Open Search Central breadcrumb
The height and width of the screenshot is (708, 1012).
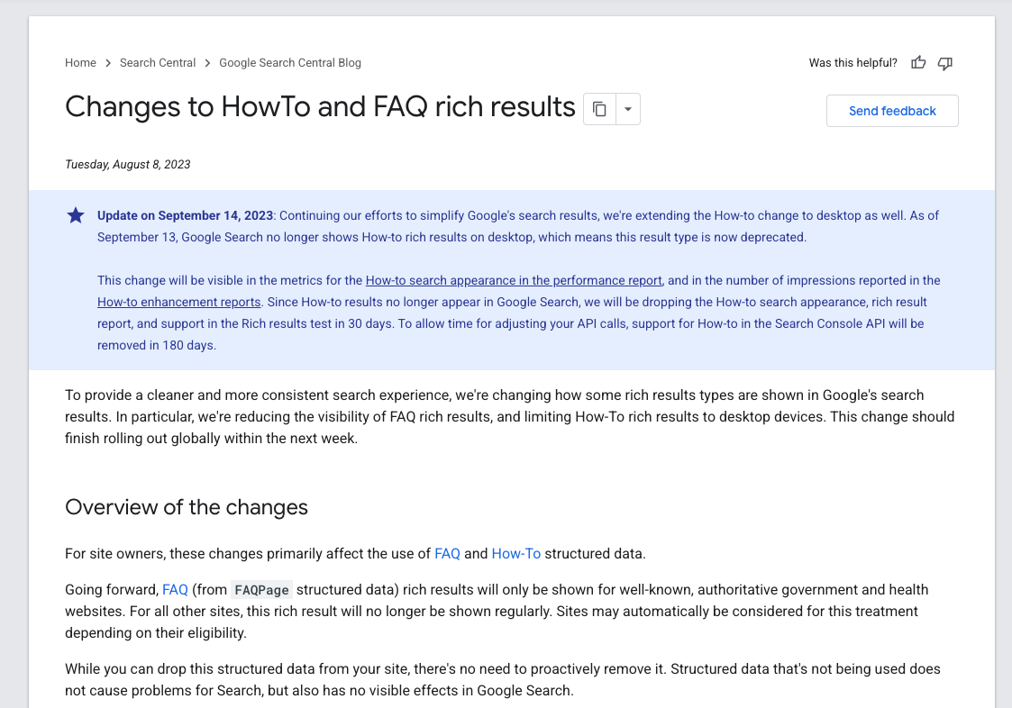pos(158,63)
